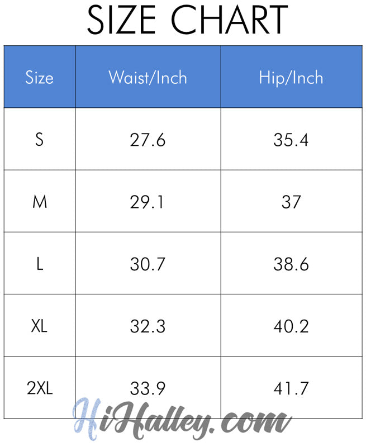Select waist value 30.7

[148, 263]
